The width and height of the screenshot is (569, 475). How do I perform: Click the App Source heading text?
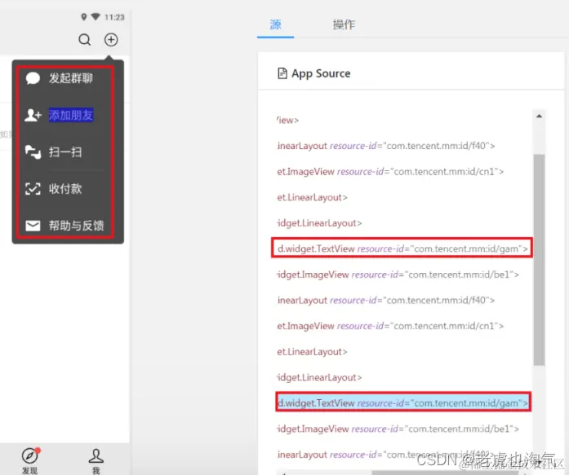[x=321, y=73]
